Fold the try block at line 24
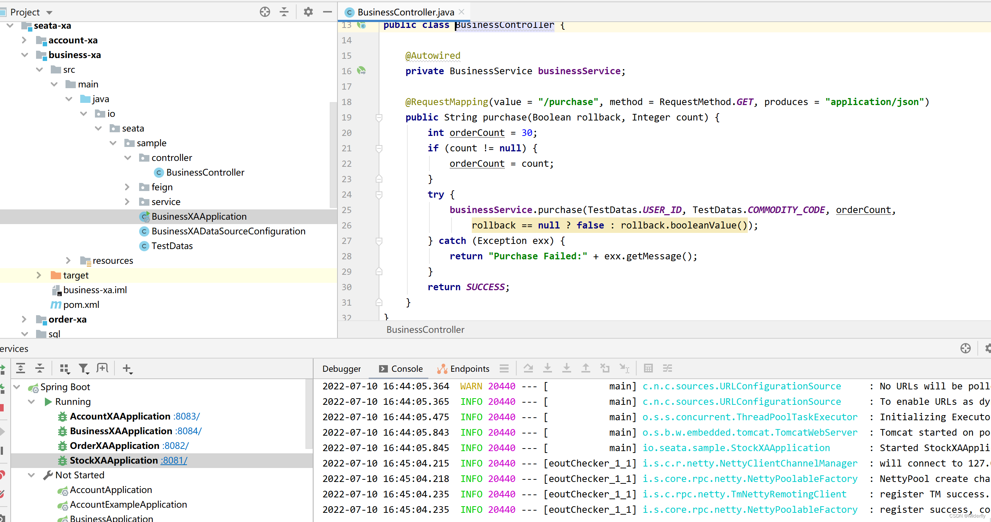Screen dimensions: 991x522 coord(379,195)
